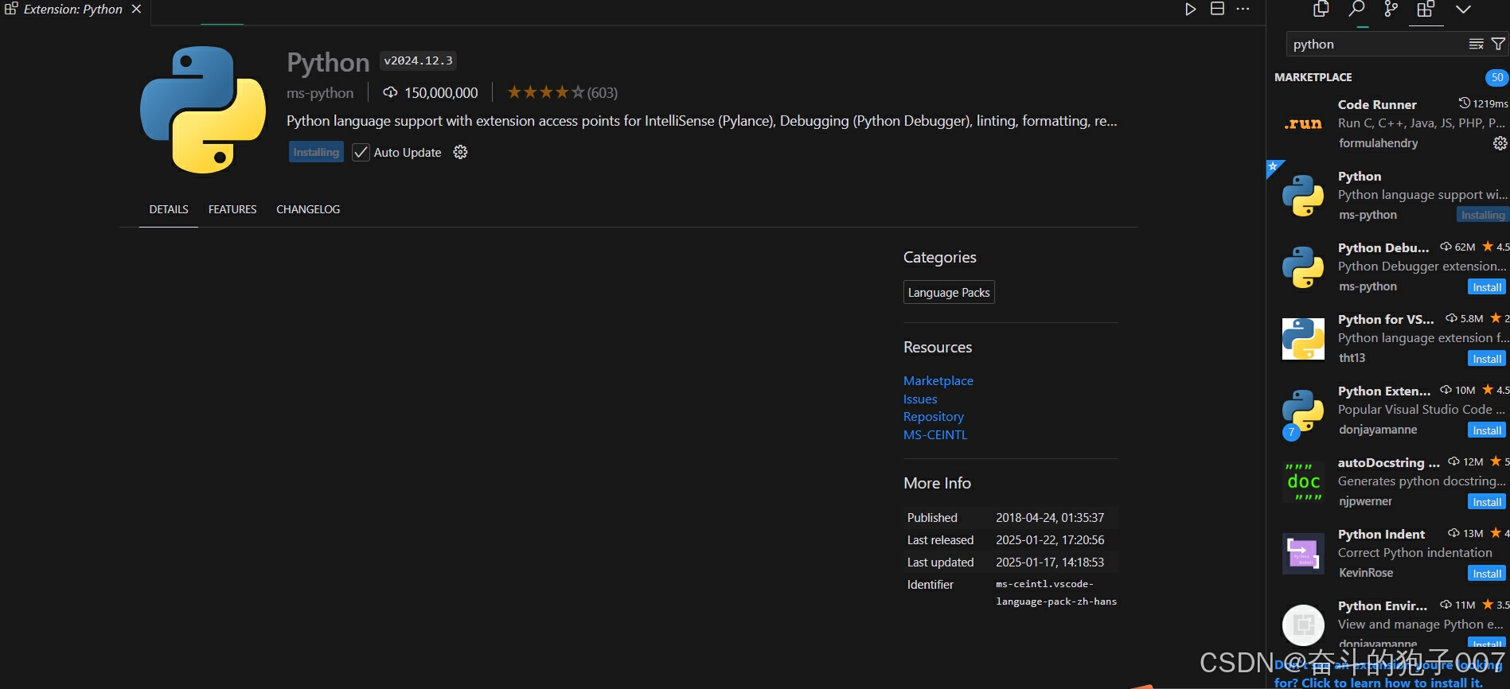Click the ms-ceintl.vscode identifier text
The image size is (1510, 689).
(1056, 593)
